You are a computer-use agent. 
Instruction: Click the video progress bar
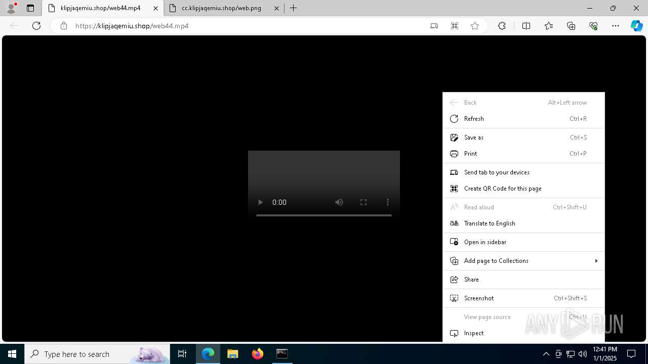tap(324, 215)
